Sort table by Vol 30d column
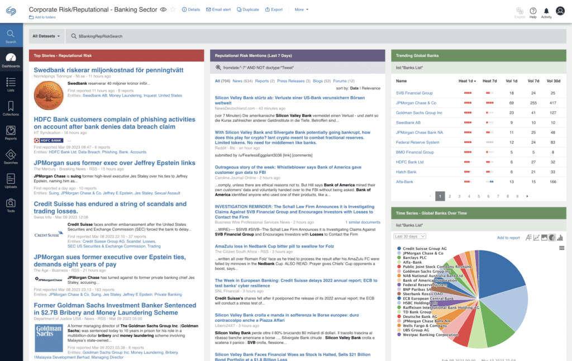The width and height of the screenshot is (572, 361). coord(554,81)
